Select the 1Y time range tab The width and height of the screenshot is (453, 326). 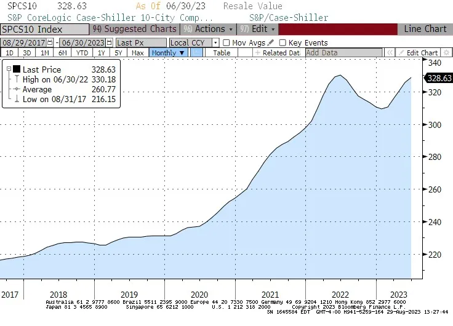coord(101,52)
